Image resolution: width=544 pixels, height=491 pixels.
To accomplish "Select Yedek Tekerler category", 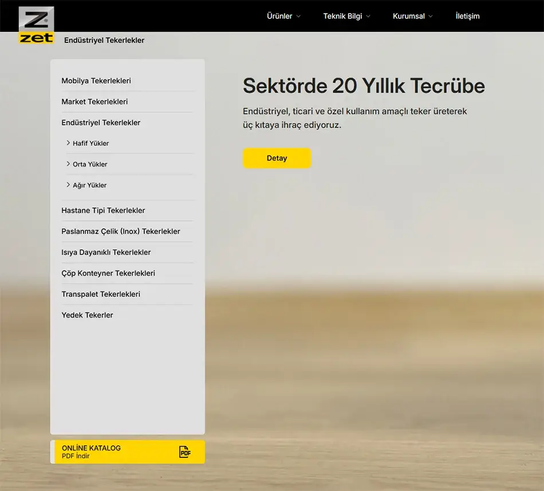I will (87, 315).
